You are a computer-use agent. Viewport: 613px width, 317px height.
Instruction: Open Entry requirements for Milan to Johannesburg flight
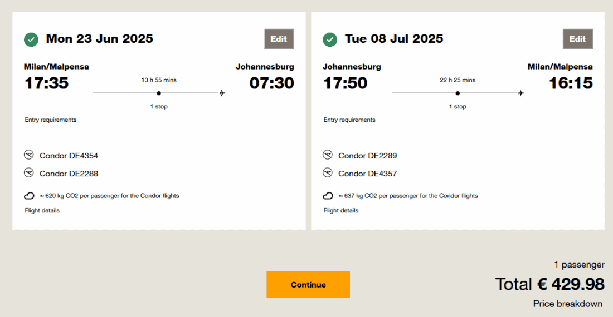pos(51,120)
